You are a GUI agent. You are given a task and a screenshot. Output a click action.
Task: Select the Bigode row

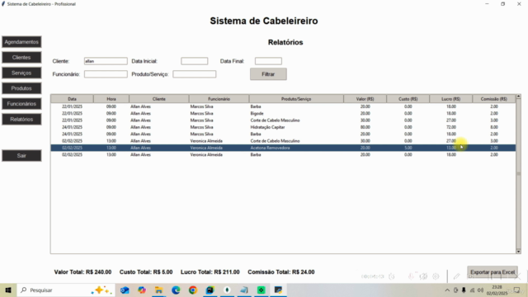pos(283,114)
